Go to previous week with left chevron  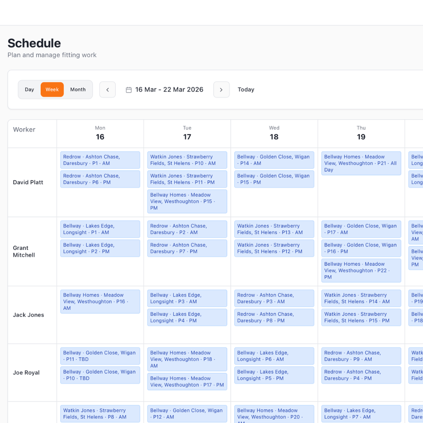107,90
